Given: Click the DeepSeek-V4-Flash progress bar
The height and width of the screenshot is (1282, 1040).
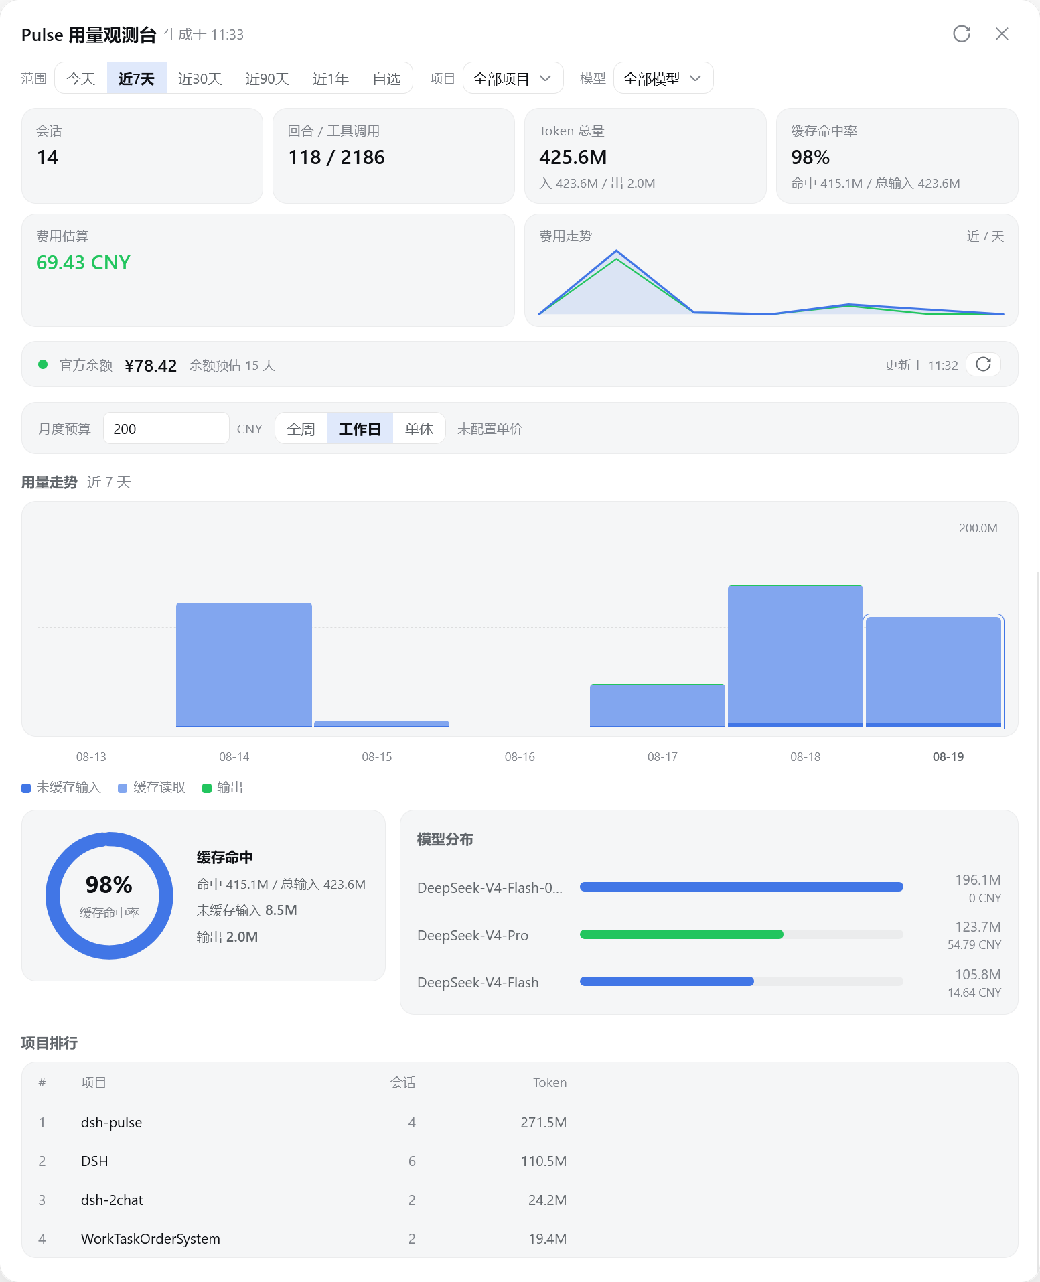Looking at the screenshot, I should tap(667, 981).
